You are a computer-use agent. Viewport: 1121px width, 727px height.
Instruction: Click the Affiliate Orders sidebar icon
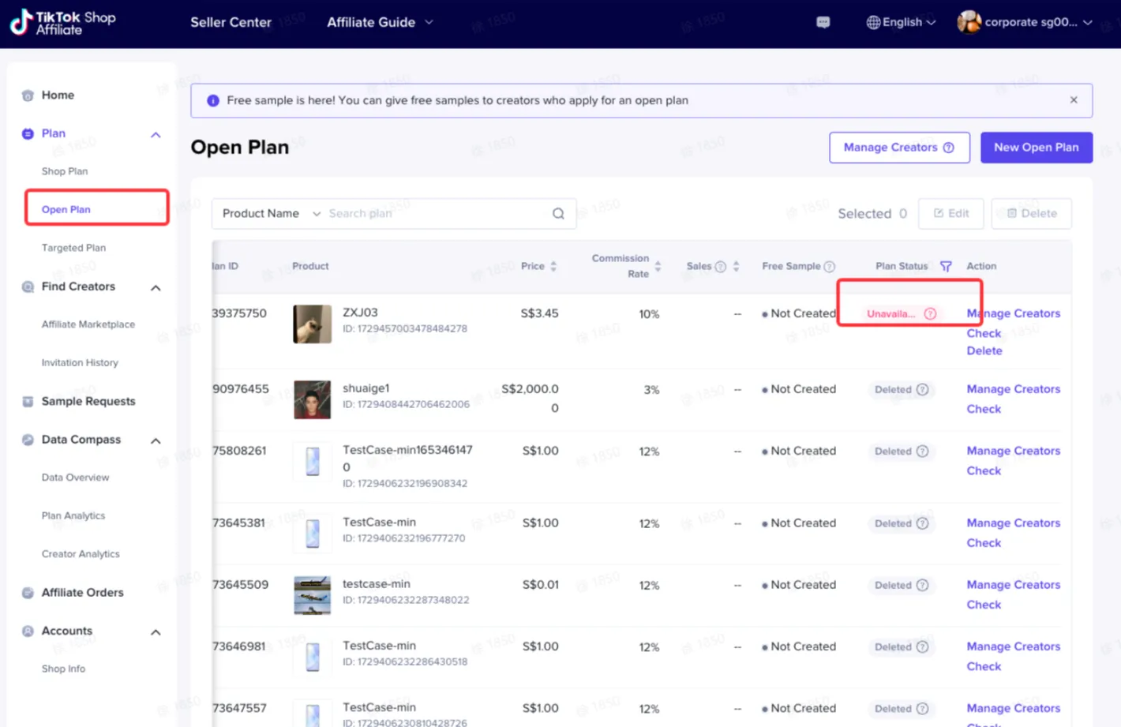click(x=28, y=593)
